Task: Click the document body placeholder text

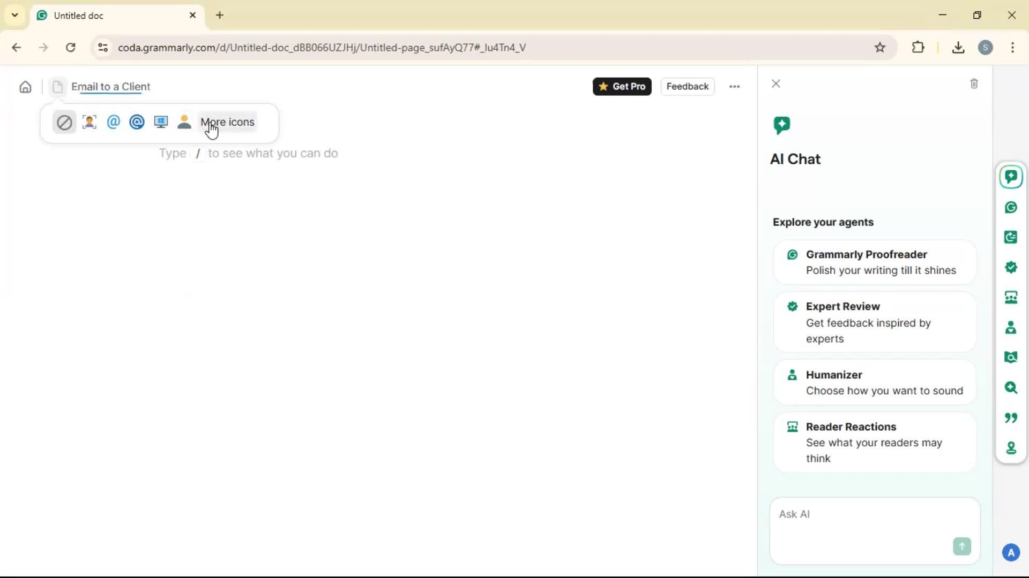Action: 248,154
